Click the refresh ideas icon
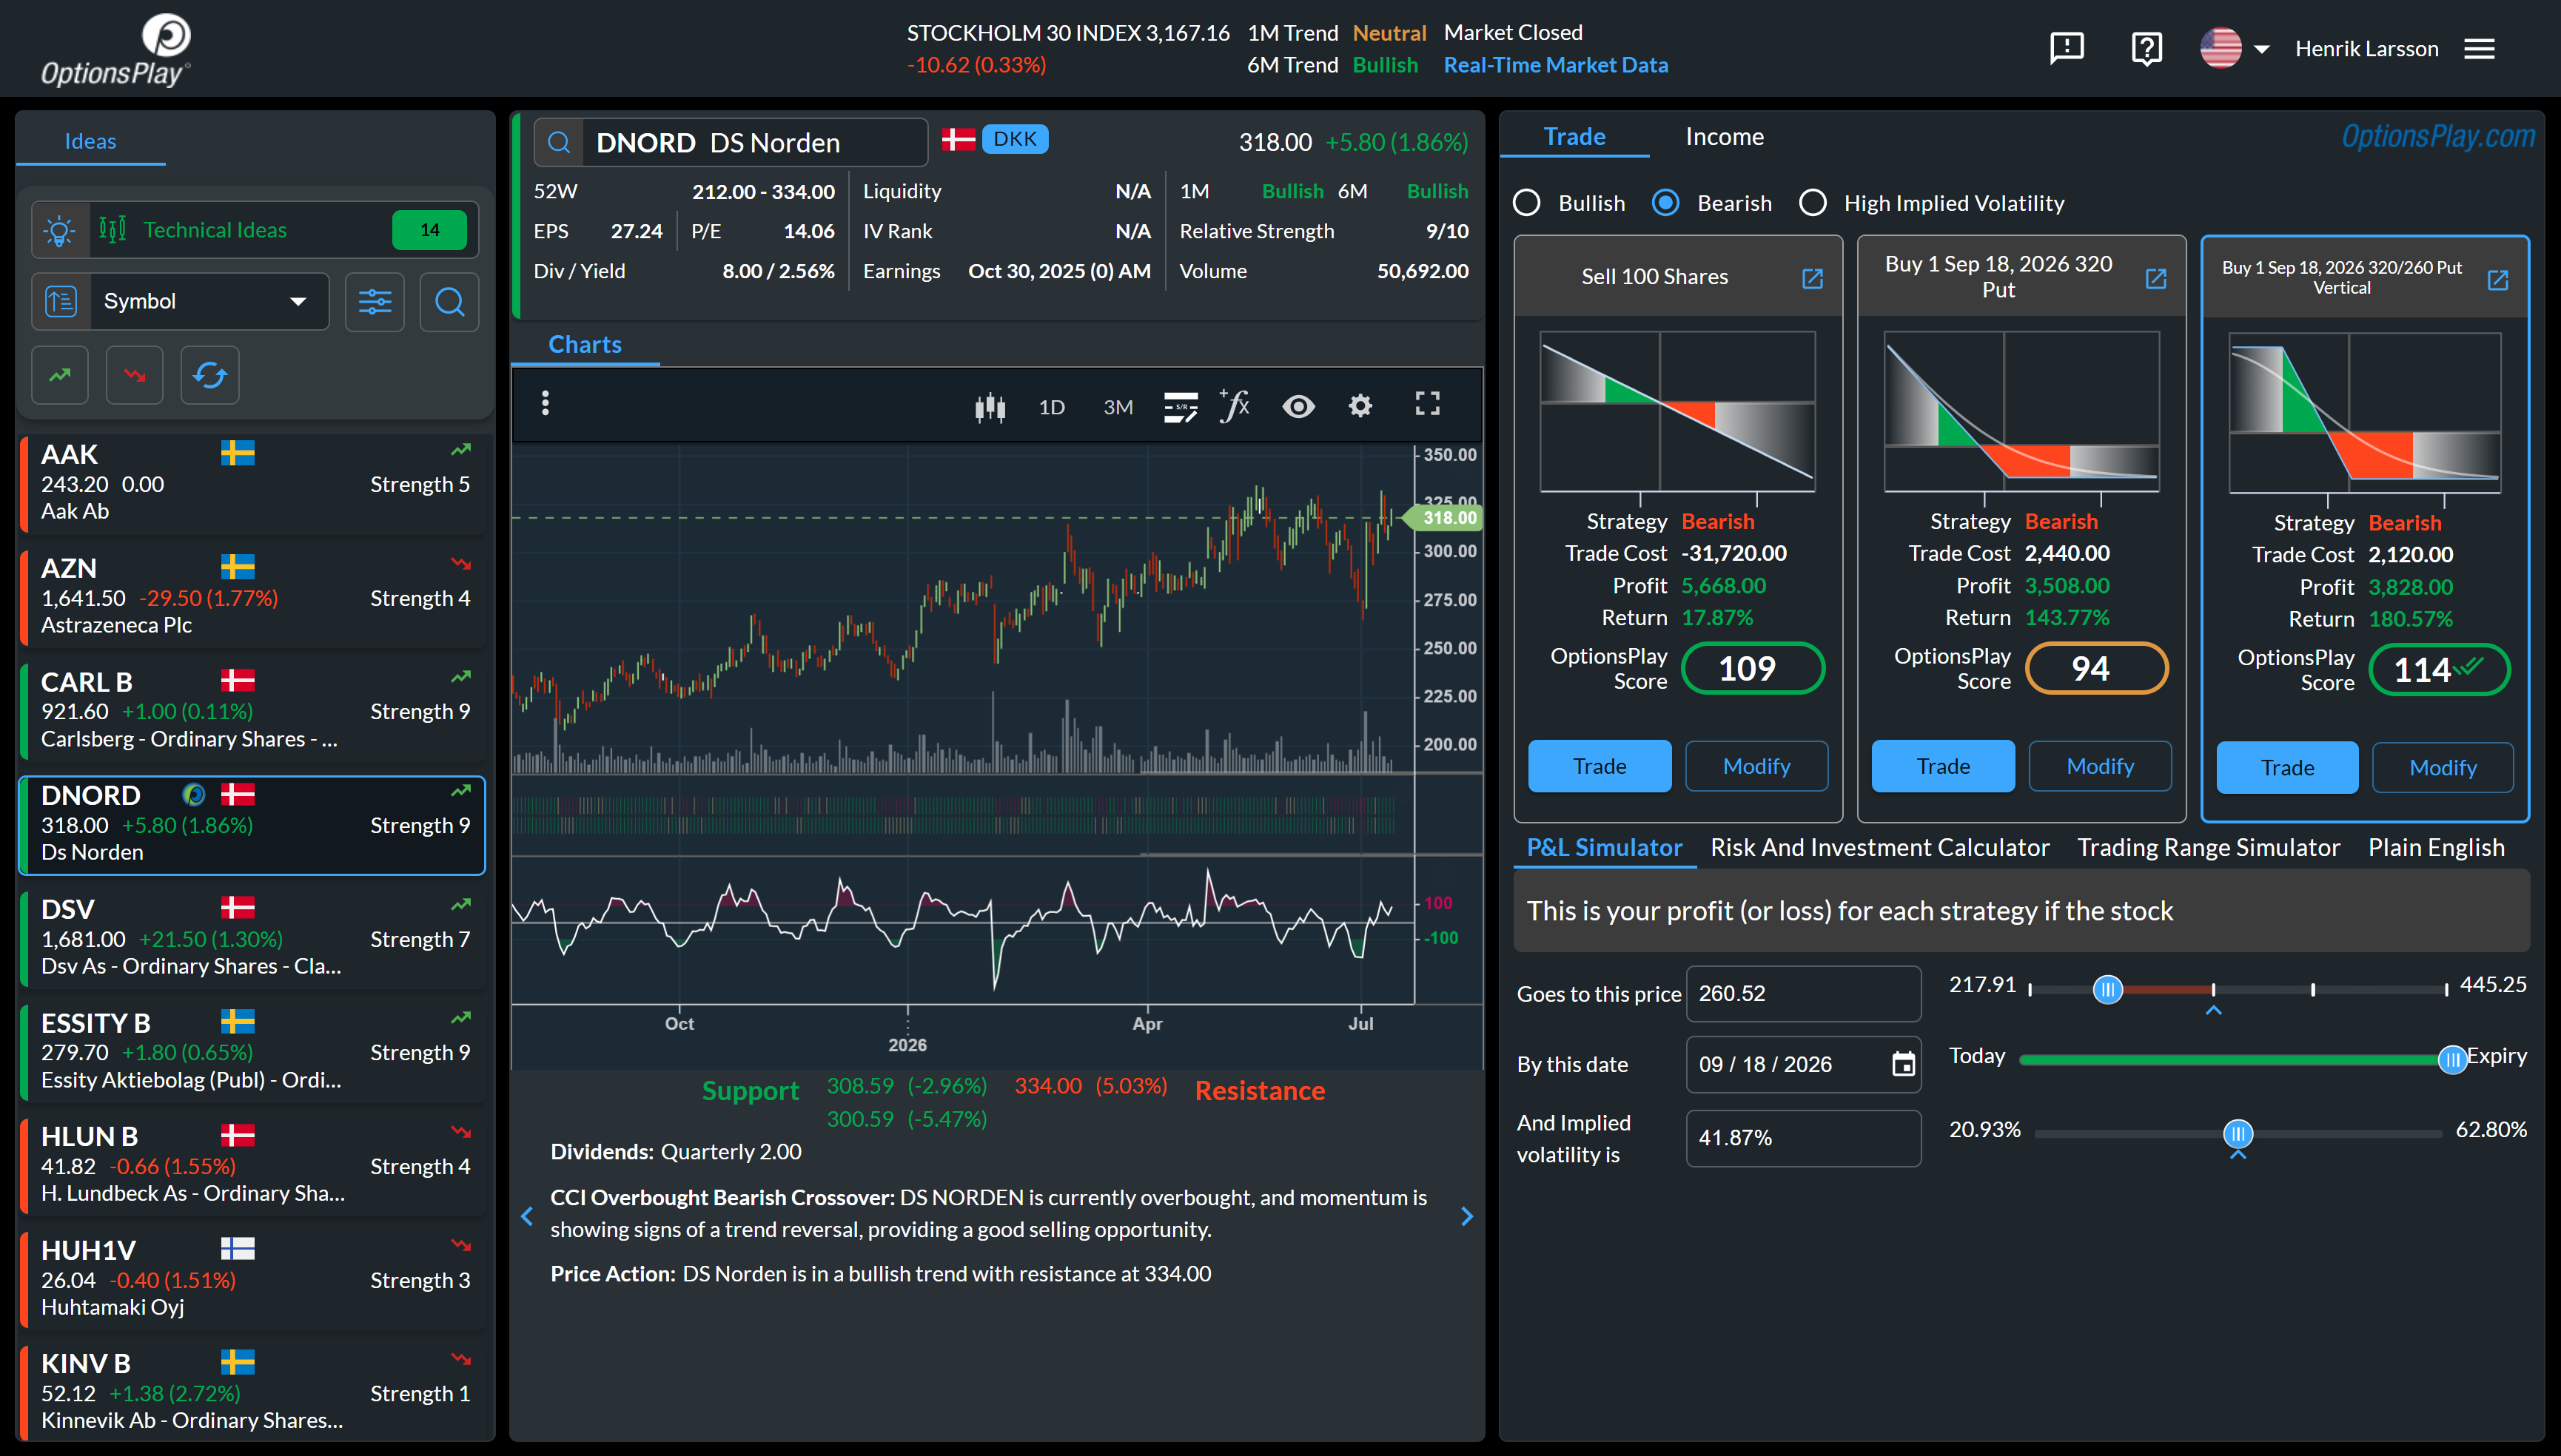This screenshot has width=2561, height=1456. [x=209, y=375]
